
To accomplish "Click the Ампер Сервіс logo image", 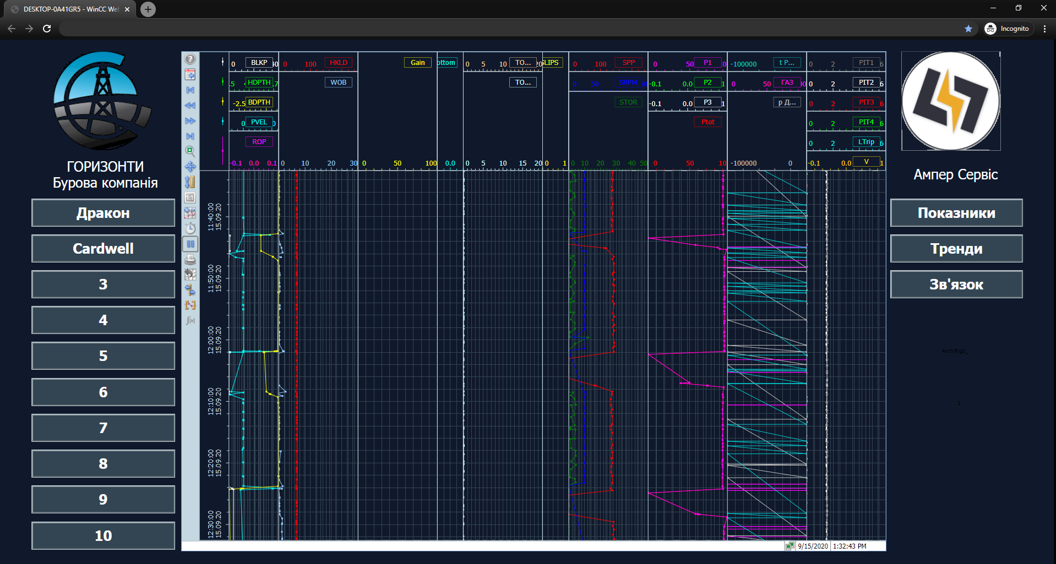I will pos(951,101).
